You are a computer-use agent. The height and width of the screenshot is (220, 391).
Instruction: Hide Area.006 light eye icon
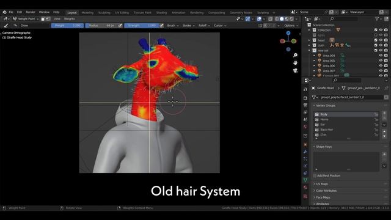click(x=381, y=66)
